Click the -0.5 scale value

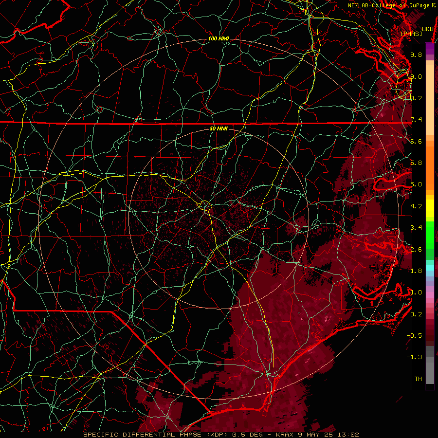point(415,335)
